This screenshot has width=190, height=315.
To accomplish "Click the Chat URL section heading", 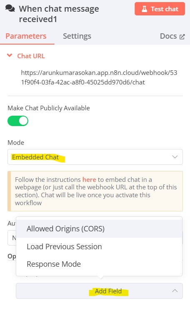I will click(31, 56).
